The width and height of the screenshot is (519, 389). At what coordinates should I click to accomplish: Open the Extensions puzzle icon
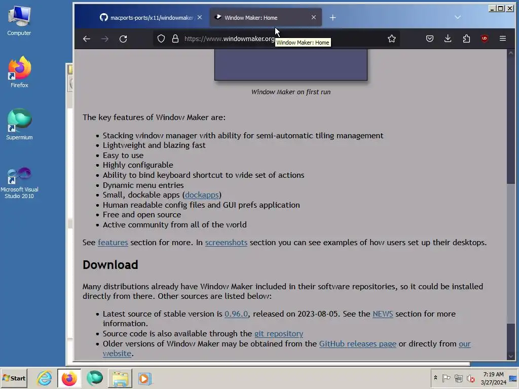coord(466,38)
